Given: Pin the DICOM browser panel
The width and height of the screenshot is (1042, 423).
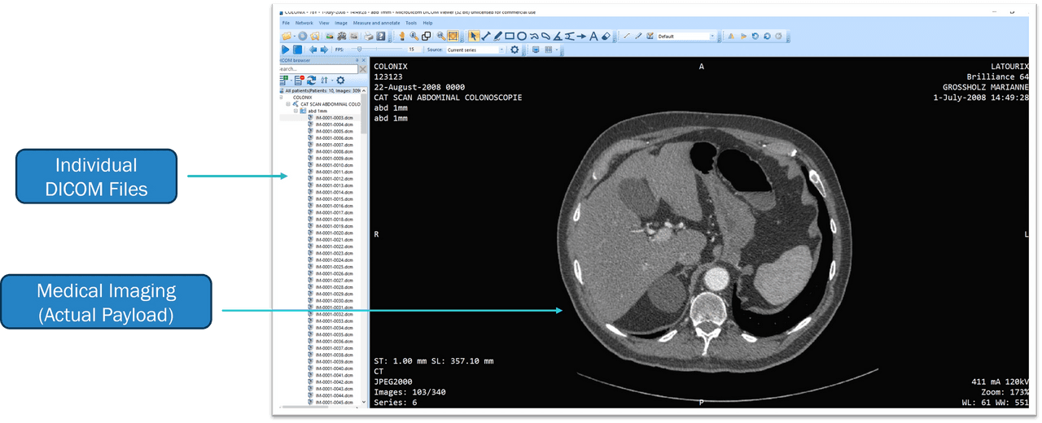Looking at the screenshot, I should click(x=357, y=60).
